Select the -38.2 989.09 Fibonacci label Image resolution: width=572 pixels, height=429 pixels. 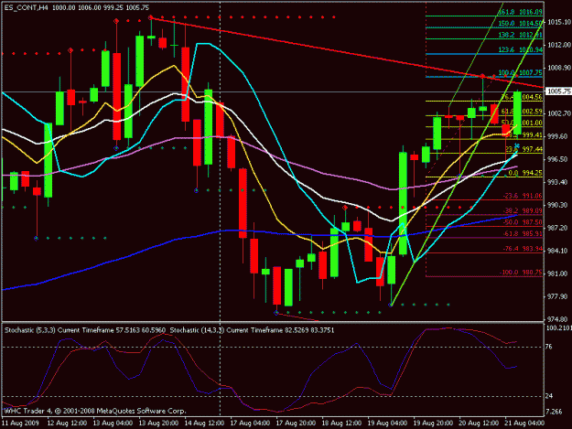point(523,210)
